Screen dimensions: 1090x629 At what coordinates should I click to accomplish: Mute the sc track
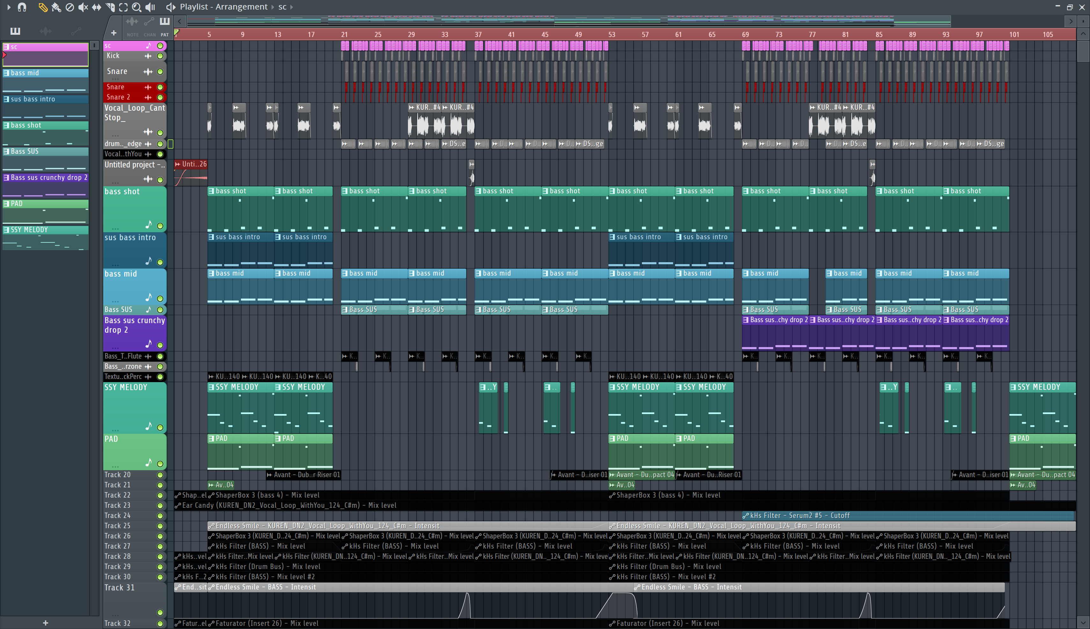coord(160,46)
